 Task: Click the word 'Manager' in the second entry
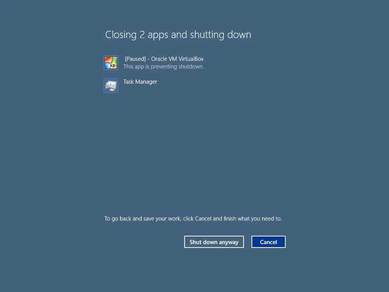click(x=146, y=82)
